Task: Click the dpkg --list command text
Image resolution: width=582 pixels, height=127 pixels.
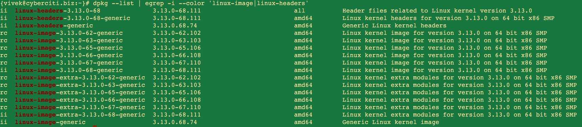Action: click(114, 3)
